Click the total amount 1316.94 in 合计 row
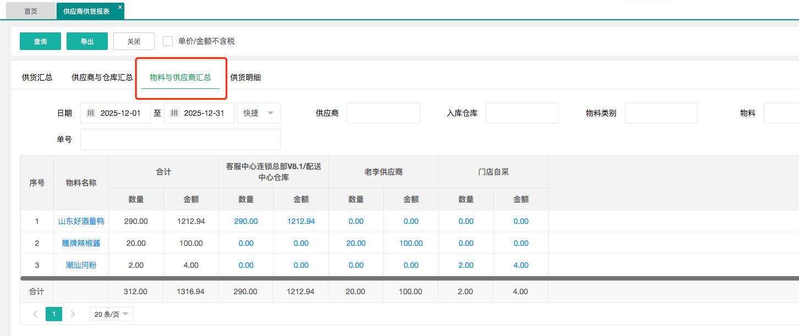The height and width of the screenshot is (336, 799). click(x=191, y=292)
